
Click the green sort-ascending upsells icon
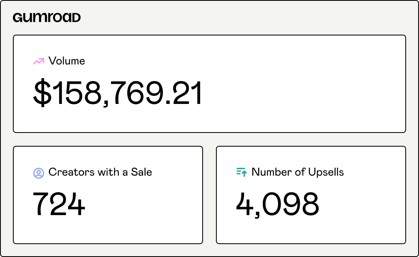point(242,172)
